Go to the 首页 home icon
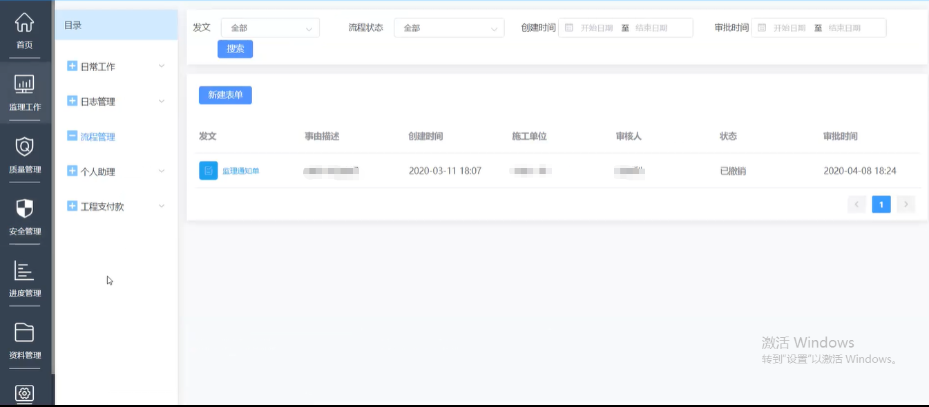The width and height of the screenshot is (929, 407). tap(24, 23)
